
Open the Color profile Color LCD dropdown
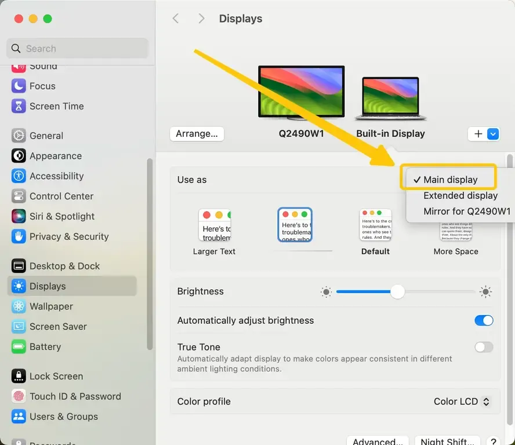(462, 402)
